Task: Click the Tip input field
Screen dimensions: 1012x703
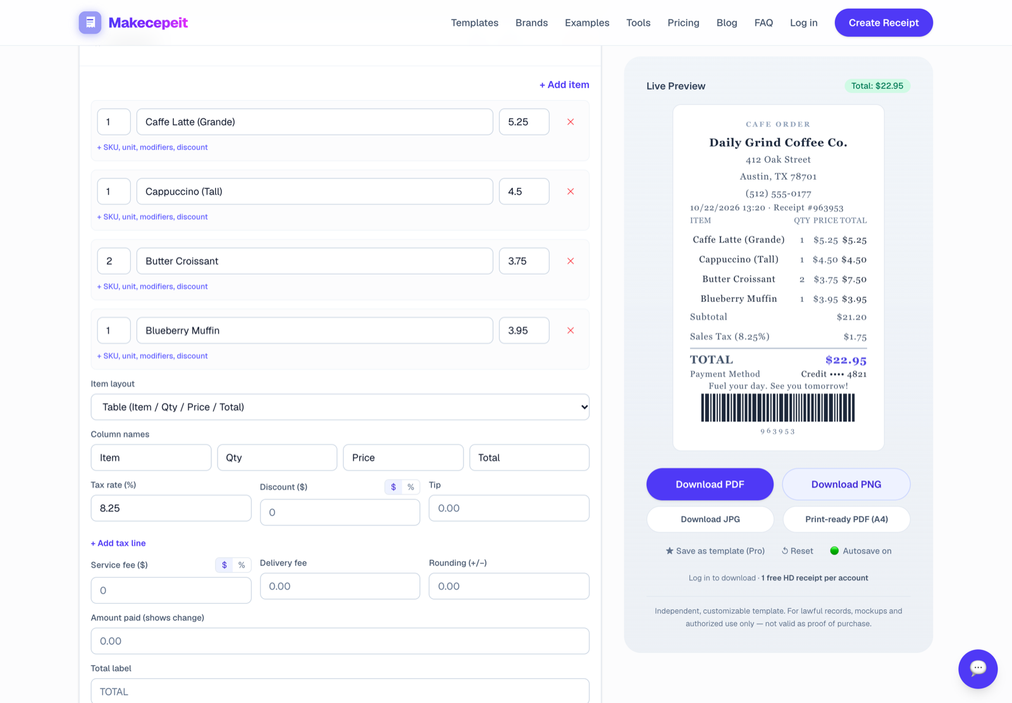Action: (509, 508)
